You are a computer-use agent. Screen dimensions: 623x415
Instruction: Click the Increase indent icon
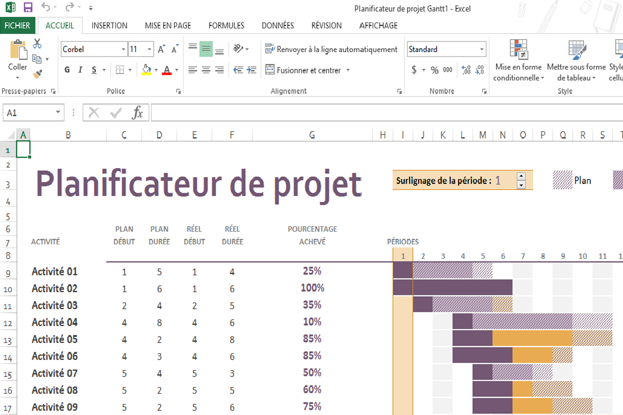(252, 70)
